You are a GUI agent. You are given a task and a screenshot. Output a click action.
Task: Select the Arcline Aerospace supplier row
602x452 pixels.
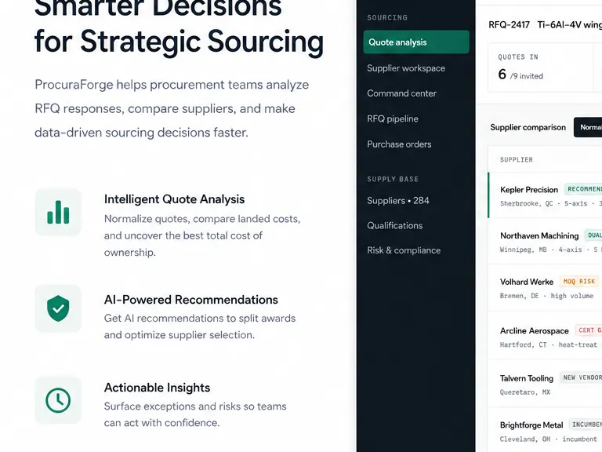pos(545,336)
